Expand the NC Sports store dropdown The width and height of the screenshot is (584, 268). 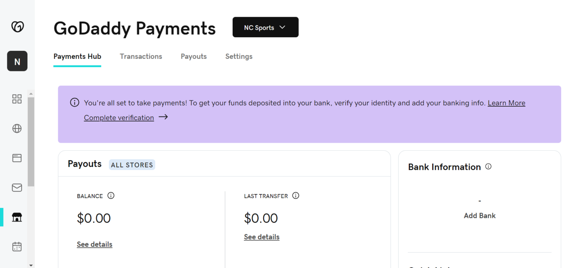tap(265, 27)
